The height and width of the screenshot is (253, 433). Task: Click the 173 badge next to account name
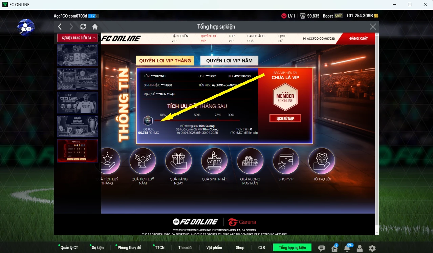tap(93, 16)
